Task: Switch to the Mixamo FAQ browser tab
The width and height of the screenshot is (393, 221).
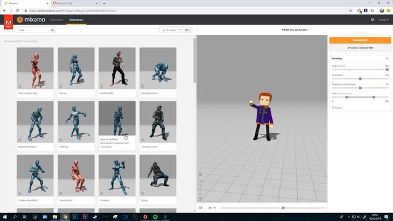Action: [75, 4]
